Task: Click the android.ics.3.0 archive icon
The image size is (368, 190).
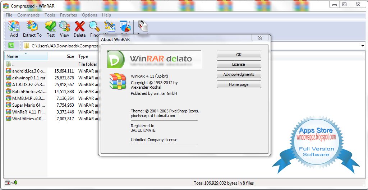Action: [9, 71]
